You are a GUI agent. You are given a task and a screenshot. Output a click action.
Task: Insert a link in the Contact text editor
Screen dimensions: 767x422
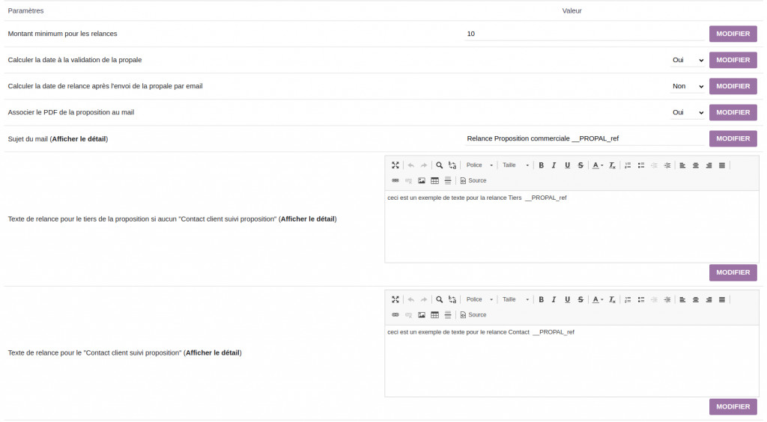click(395, 315)
